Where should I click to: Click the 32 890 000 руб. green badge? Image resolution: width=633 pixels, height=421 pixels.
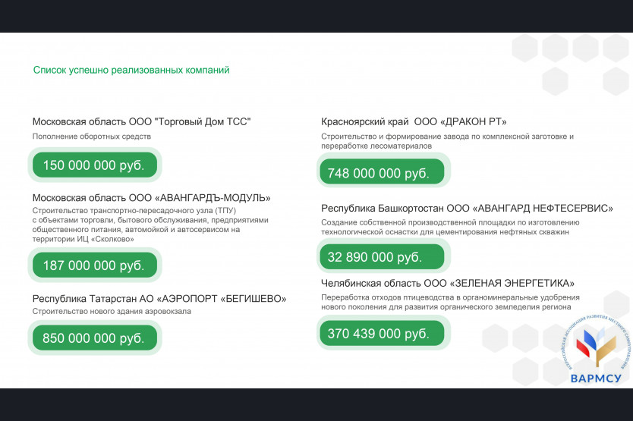click(382, 256)
